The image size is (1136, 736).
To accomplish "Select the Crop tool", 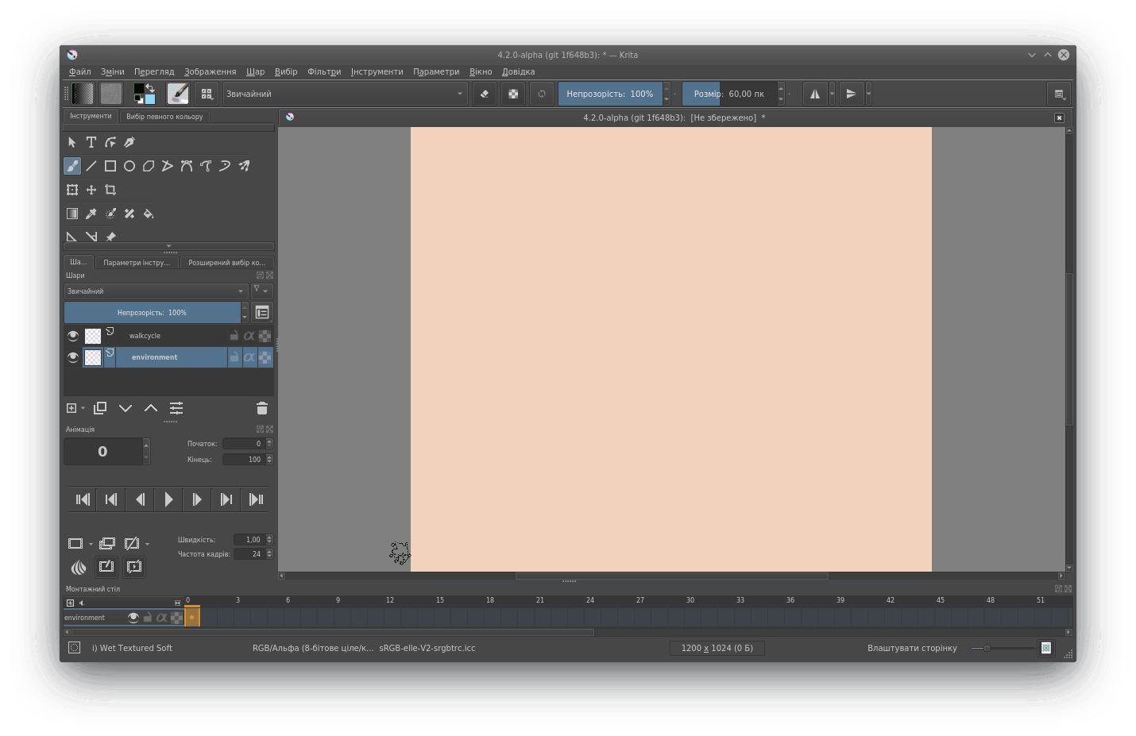I will 110,190.
